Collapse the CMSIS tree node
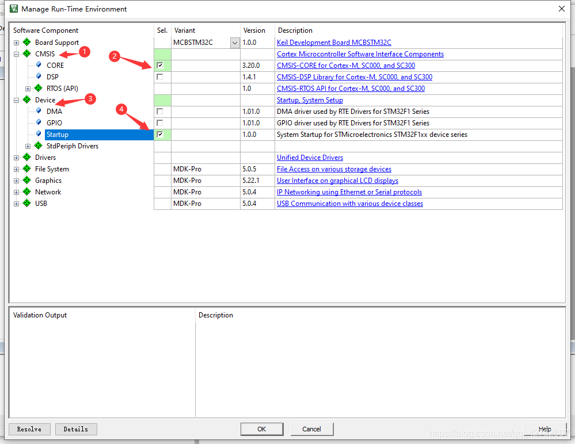575x444 pixels. tap(17, 54)
